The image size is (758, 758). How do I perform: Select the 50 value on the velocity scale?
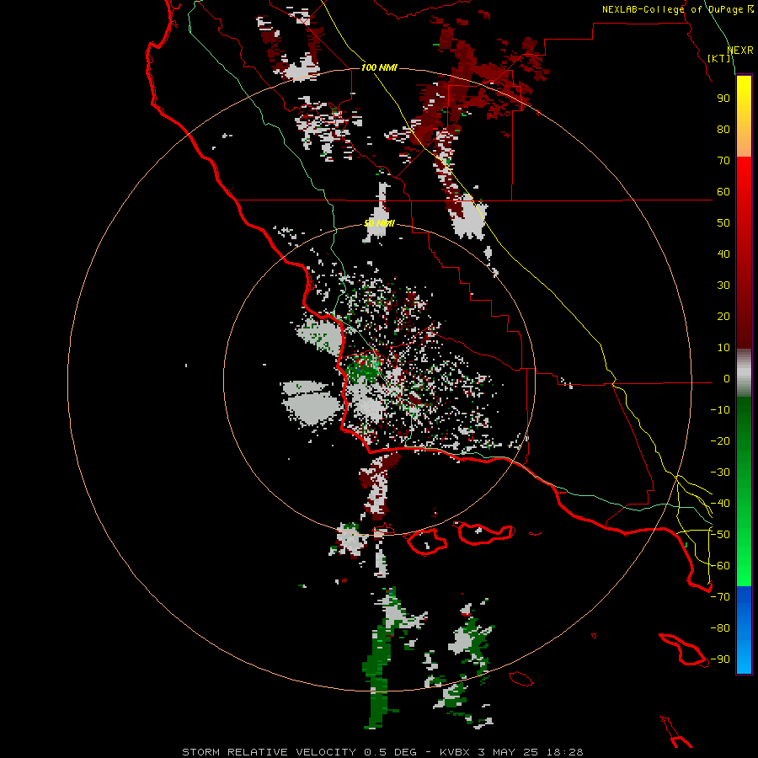[x=723, y=223]
